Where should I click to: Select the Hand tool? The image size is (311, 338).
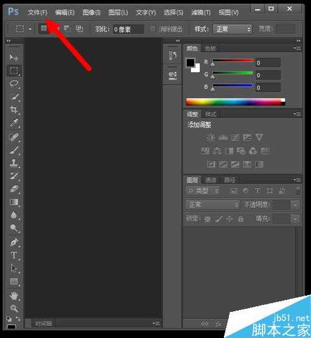pos(14,296)
